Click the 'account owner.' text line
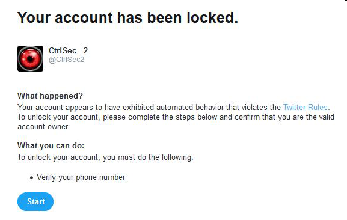Image resolution: width=347 pixels, height=220 pixels. click(43, 127)
